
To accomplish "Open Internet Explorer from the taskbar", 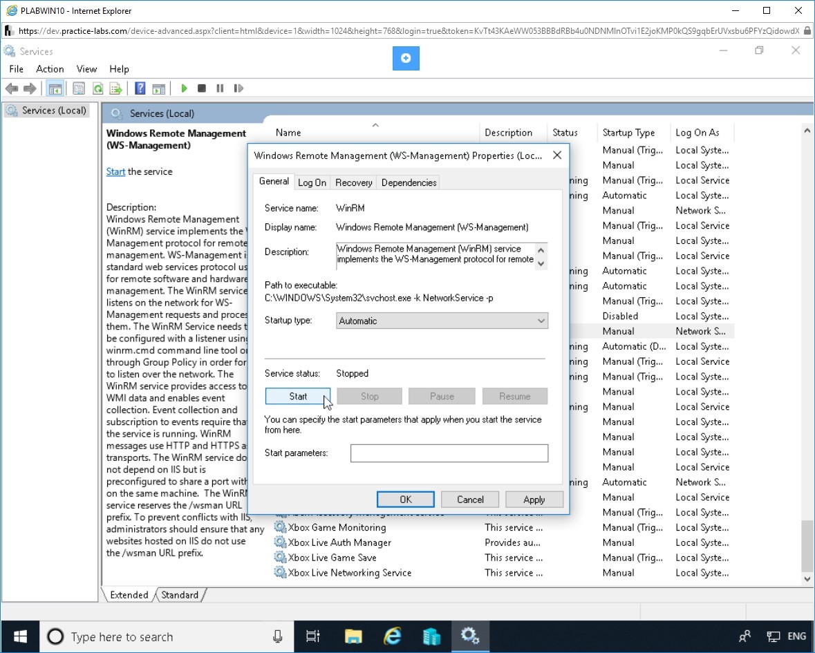I will pos(393,636).
